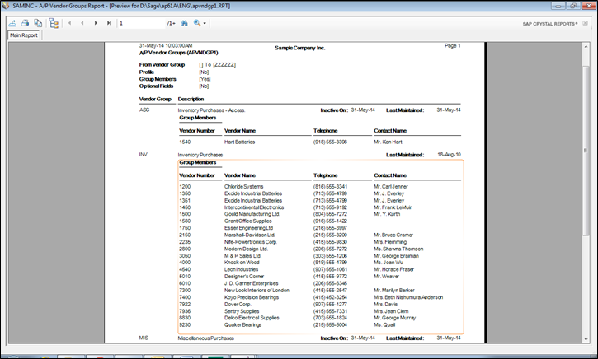Select the Main Report tab
Screen dimensions: 598x359
pos(24,35)
